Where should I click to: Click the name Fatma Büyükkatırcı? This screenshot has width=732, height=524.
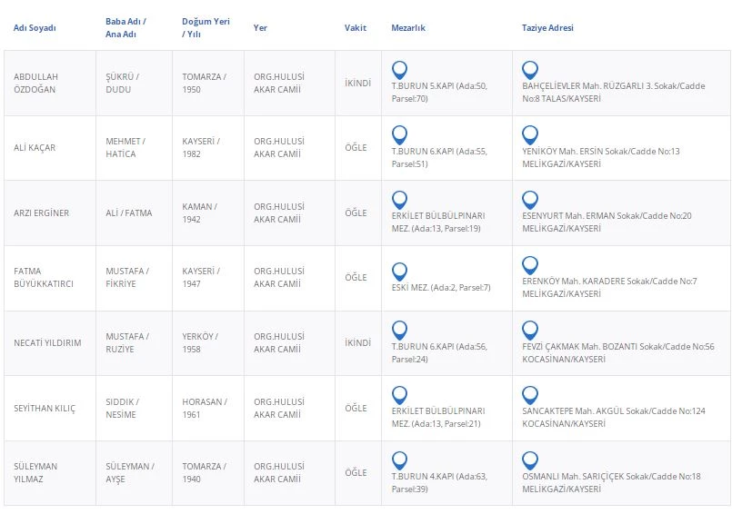(x=44, y=277)
